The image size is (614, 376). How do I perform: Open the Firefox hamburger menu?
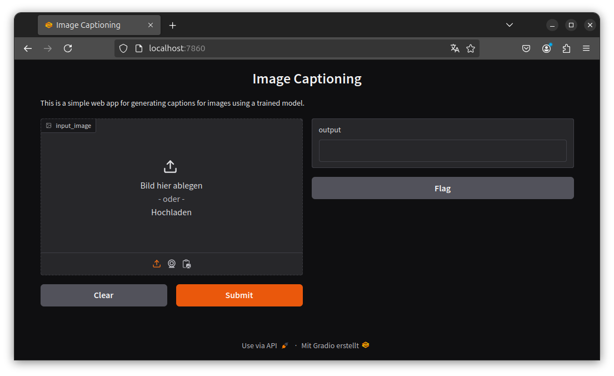tap(586, 48)
